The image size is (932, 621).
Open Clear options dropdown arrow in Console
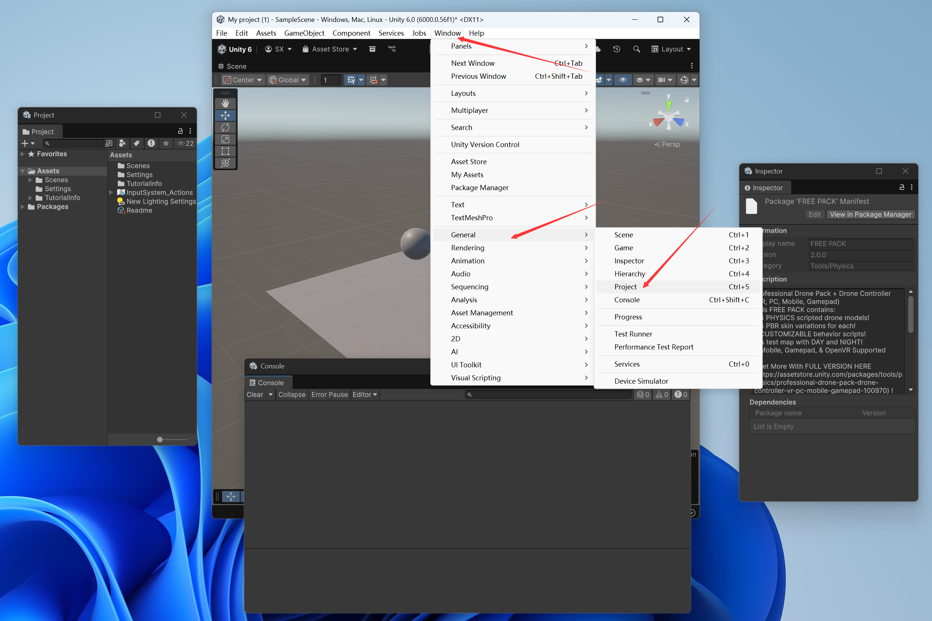pyautogui.click(x=271, y=394)
